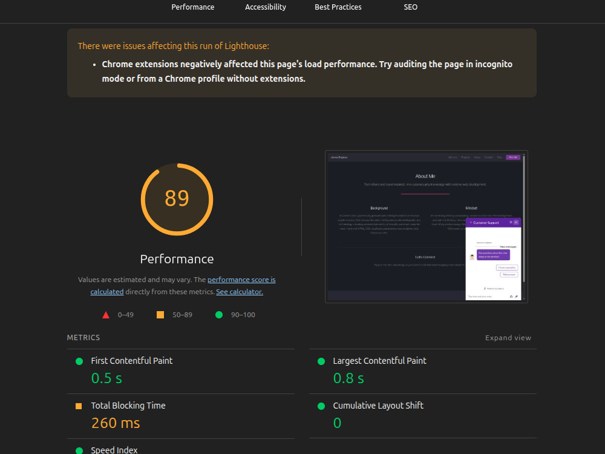Image resolution: width=605 pixels, height=454 pixels.
Task: Click the Chrome extensions warning message text
Action: [x=307, y=71]
